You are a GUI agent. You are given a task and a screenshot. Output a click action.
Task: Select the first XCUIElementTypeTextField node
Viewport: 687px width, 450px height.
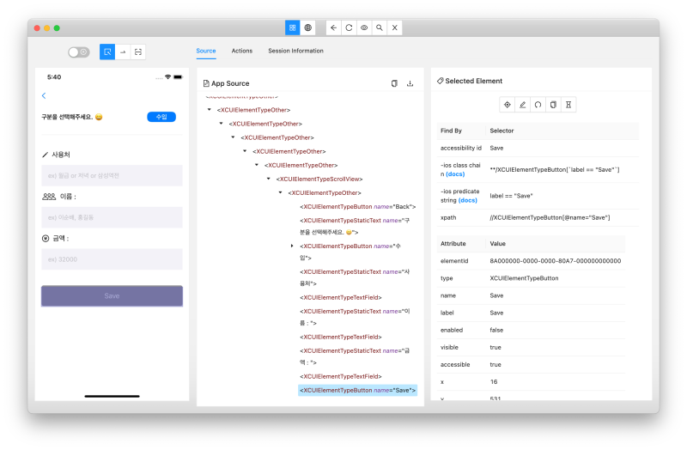pos(341,297)
